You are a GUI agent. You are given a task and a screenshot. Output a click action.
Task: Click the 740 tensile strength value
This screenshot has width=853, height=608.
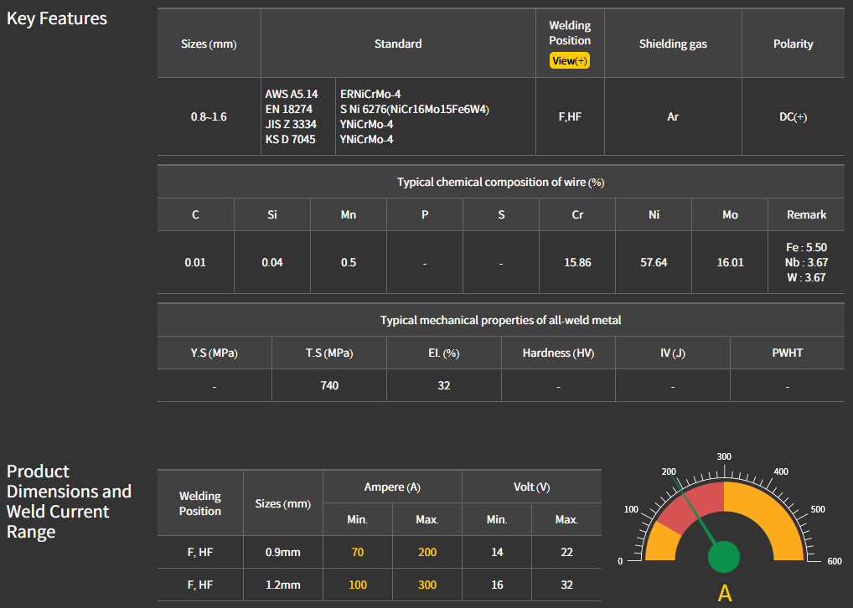coord(329,385)
